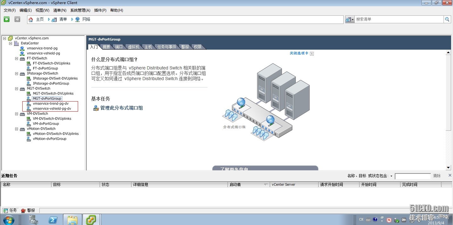453x225 pixels.
Task: Click the recent tasks filter text box
Action: point(413,176)
